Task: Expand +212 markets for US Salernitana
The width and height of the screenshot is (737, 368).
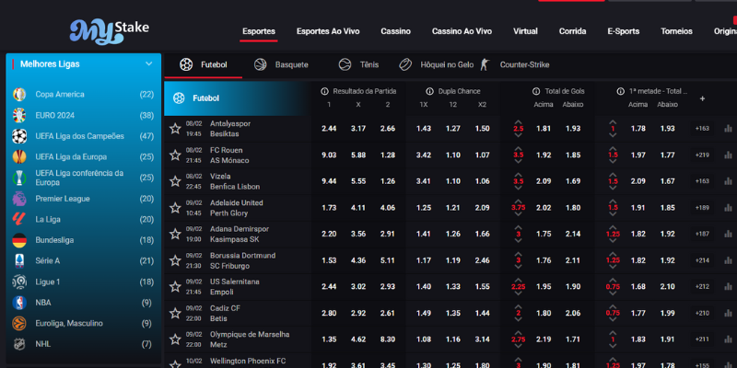Action: [702, 286]
